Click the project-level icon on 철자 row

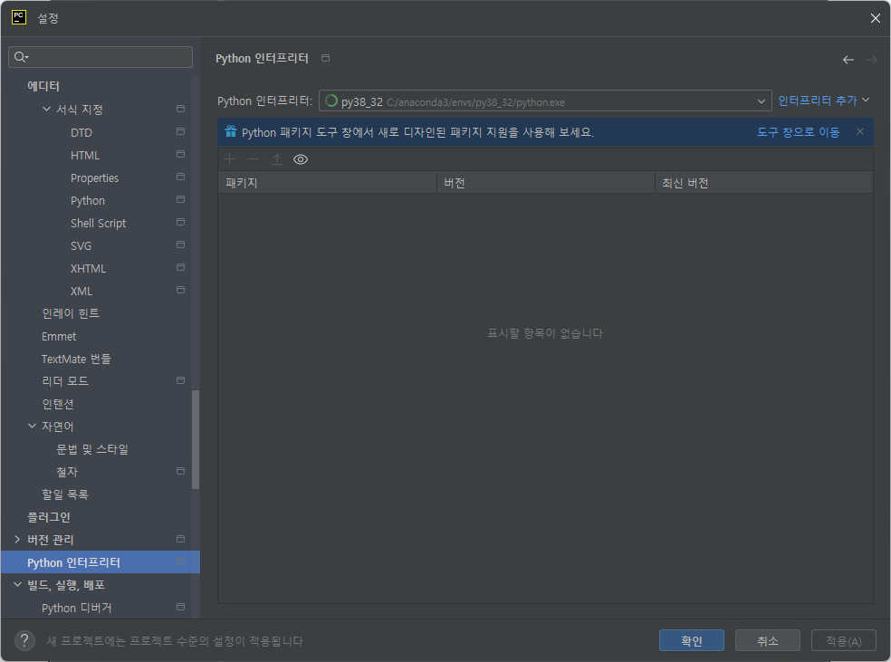click(181, 471)
